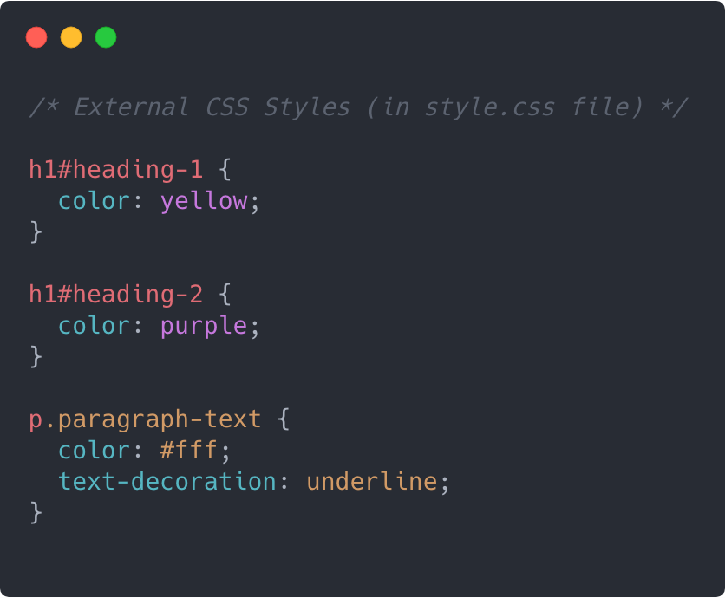Select the p.paragraph-text selector

point(145,419)
